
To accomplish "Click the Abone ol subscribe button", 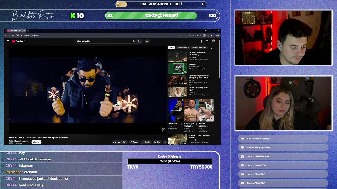I will (36, 142).
